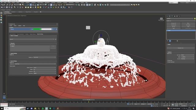Switch to the Solver Parameters tab
The width and height of the screenshot is (196, 110).
pos(21,34)
